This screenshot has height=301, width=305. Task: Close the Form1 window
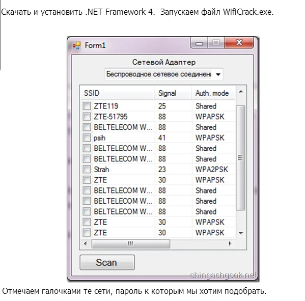coord(239,43)
